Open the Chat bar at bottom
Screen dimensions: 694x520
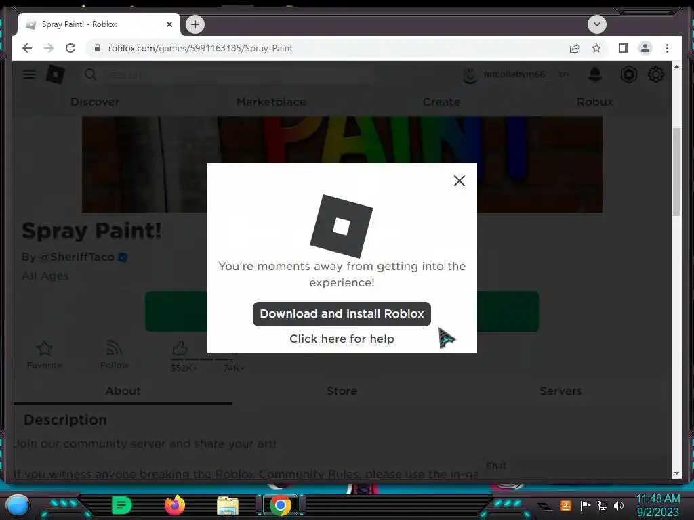(x=575, y=466)
